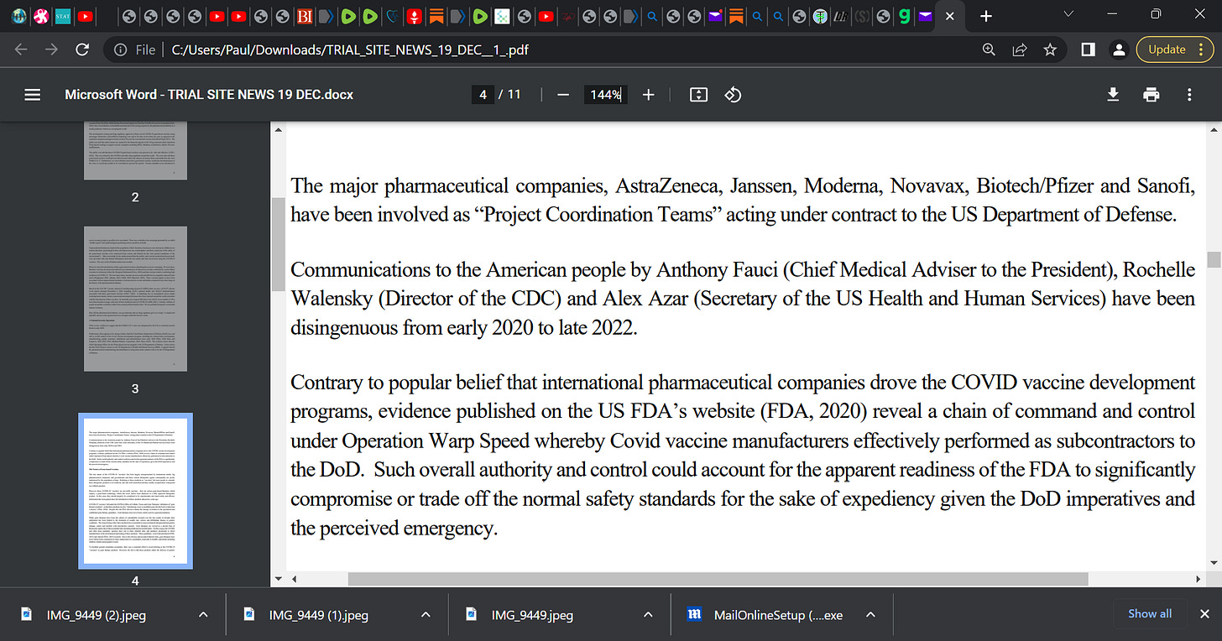1222x641 pixels.
Task: Switch to the grey (S) icon tab
Action: point(860,16)
